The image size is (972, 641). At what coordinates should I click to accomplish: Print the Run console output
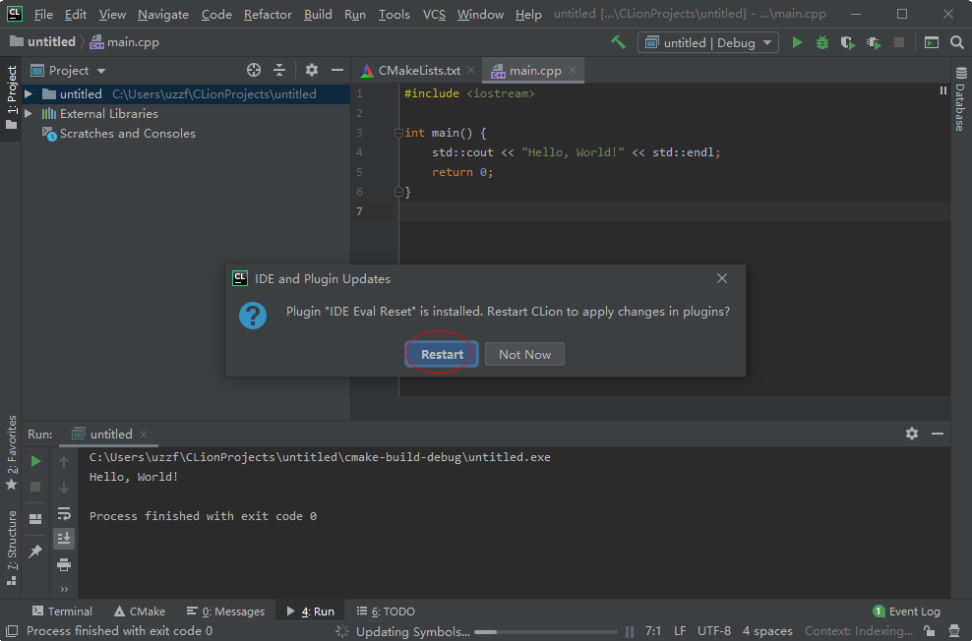[64, 564]
